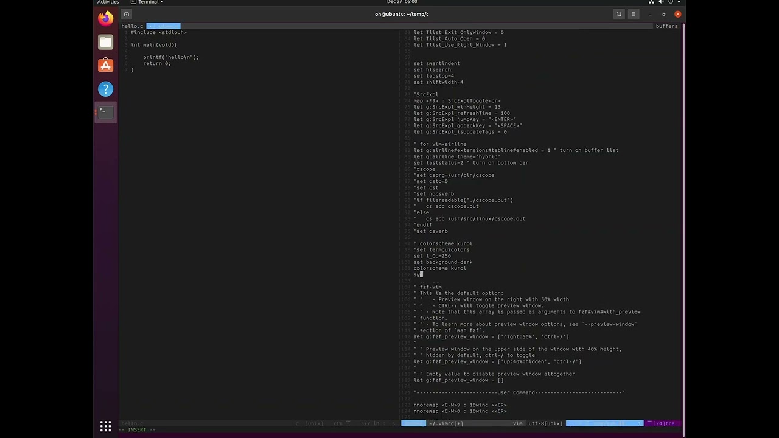Click the fzf_preview_window up:40%:hidden line

[497, 362]
